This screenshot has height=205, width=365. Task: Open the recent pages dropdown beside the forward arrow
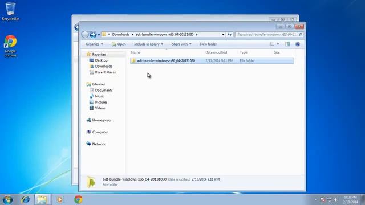(99, 35)
